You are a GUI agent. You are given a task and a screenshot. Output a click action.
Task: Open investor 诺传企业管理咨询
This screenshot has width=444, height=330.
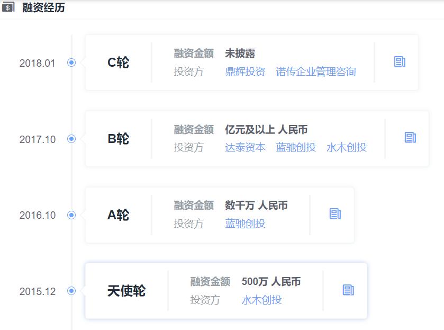pyautogui.click(x=316, y=72)
